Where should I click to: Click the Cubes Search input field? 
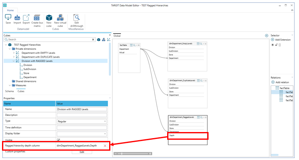[49, 40]
